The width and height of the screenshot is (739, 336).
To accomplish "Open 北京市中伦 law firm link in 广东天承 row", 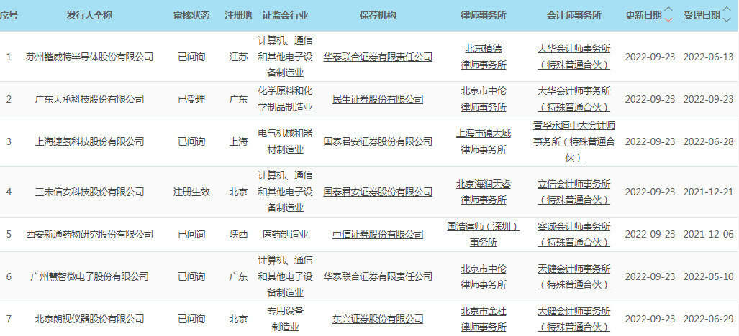I will [484, 99].
